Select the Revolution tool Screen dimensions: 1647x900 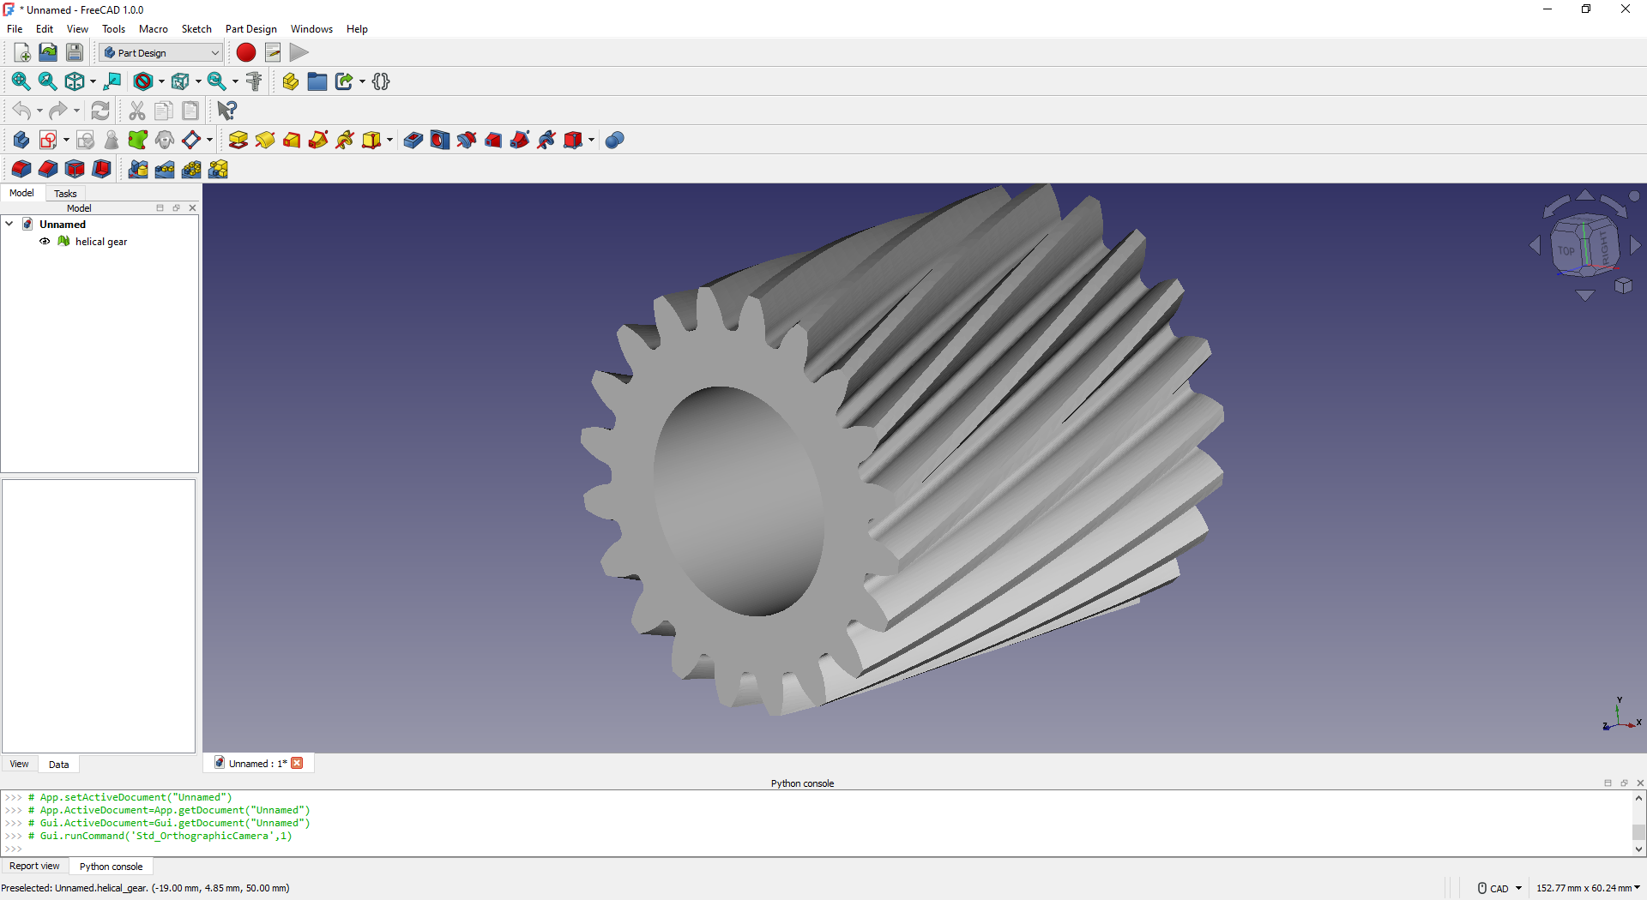point(265,141)
